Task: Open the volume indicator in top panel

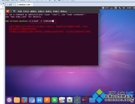Action: [124, 8]
